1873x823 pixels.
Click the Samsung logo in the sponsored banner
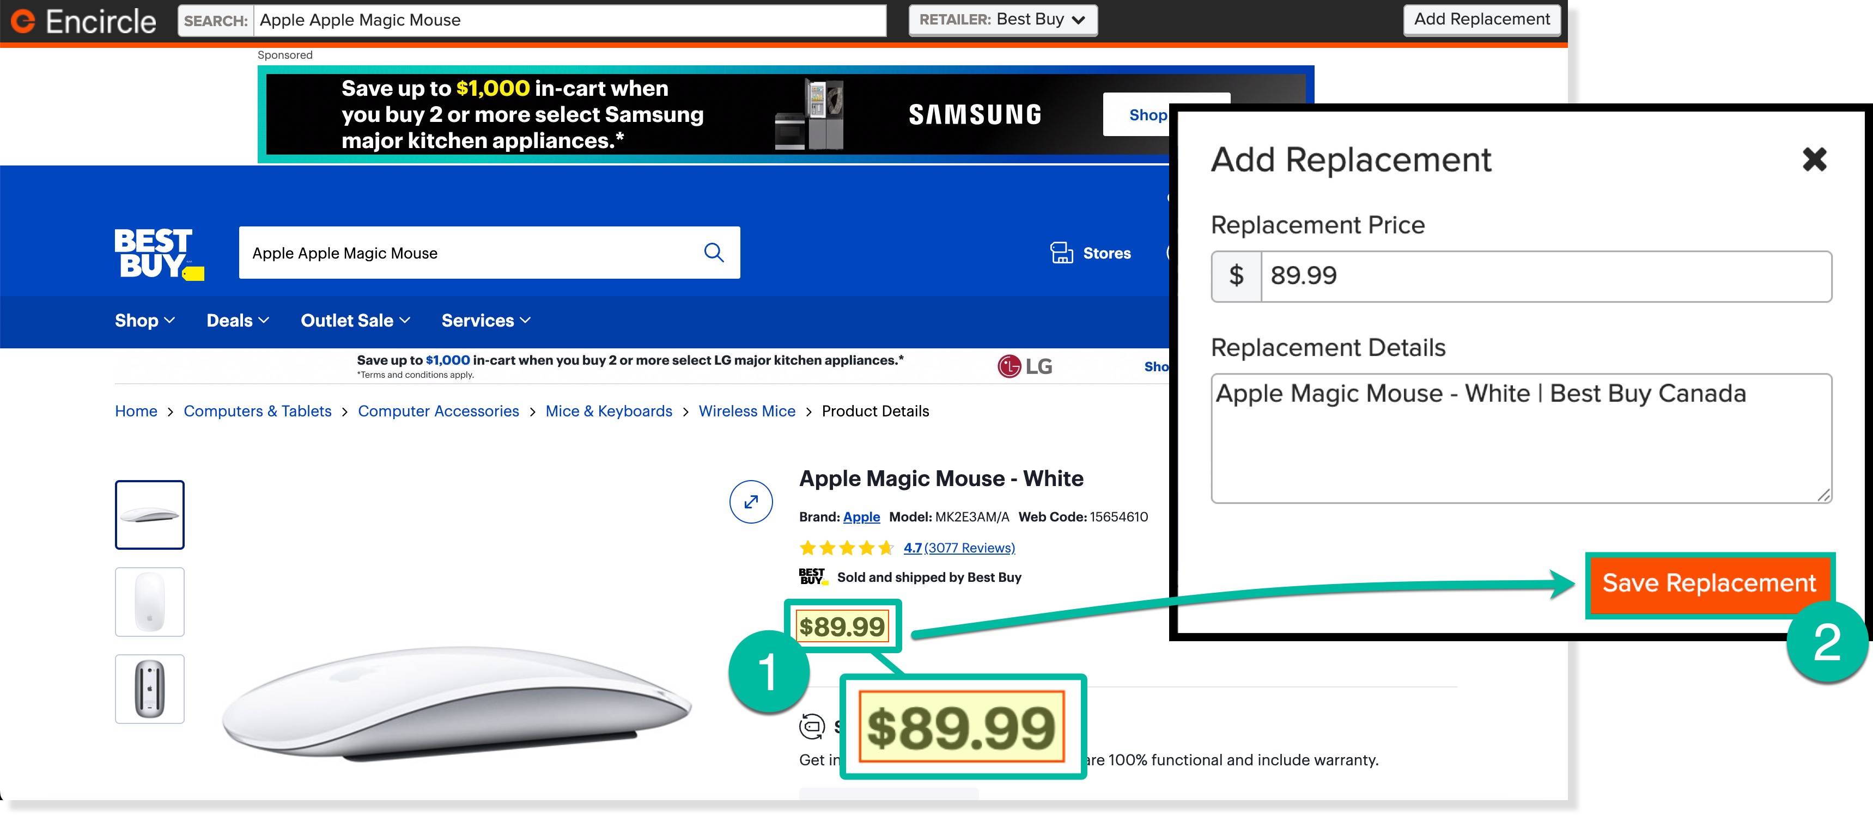976,114
